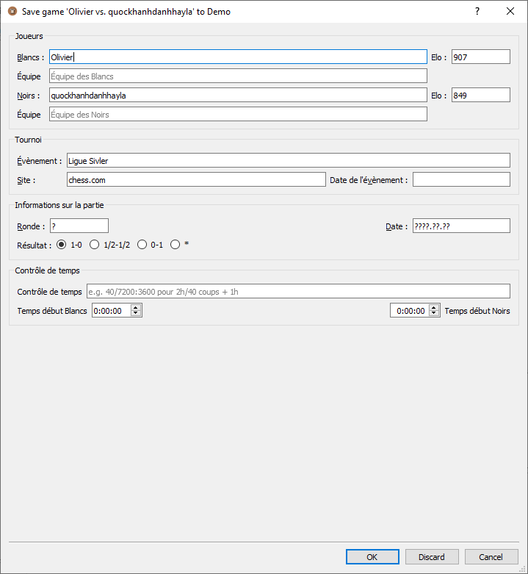Choose the 1/2-1/2 draw result
528x574 pixels.
pyautogui.click(x=95, y=245)
